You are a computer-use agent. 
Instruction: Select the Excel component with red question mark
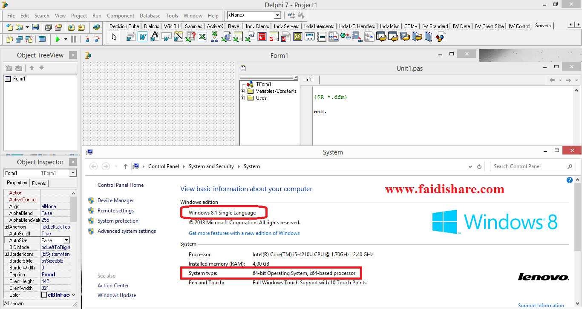point(190,37)
